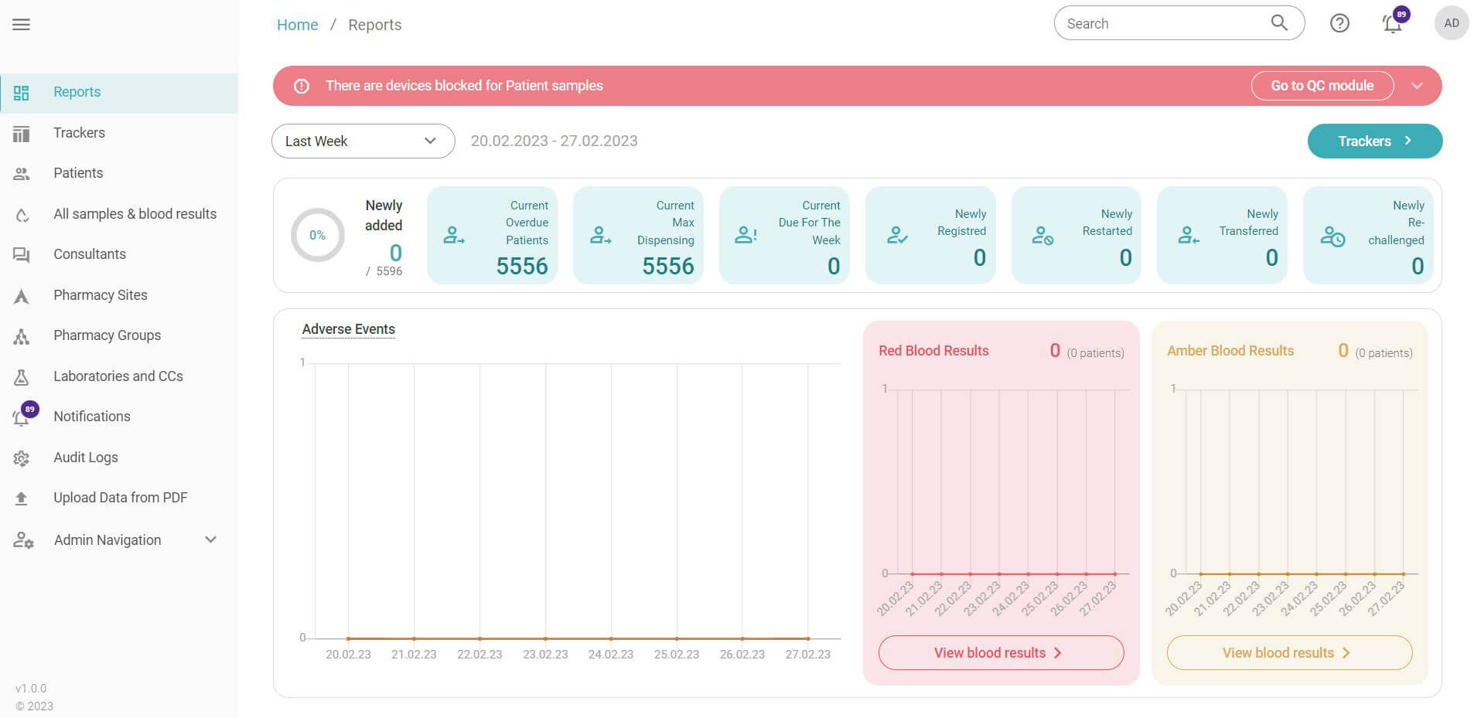The image size is (1474, 718).
Task: Open the Last Week period dropdown
Action: [363, 141]
